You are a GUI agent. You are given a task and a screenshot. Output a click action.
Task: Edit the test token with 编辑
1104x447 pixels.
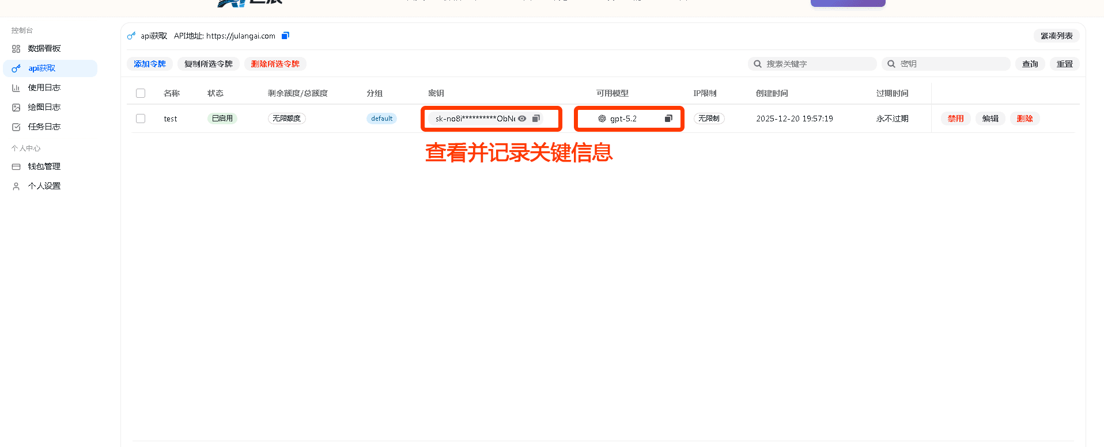(990, 119)
